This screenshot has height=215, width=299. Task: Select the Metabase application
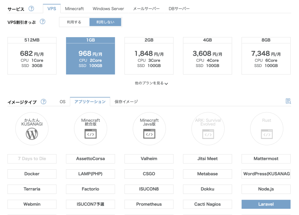(208, 174)
